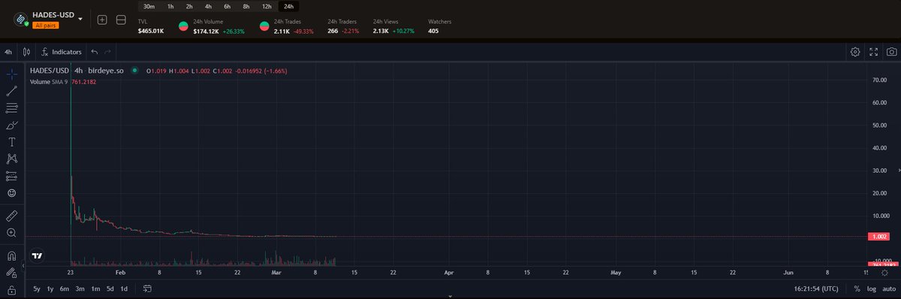Viewport: 901px width, 299px height.
Task: Open the Indicators dialog
Action: 62,52
